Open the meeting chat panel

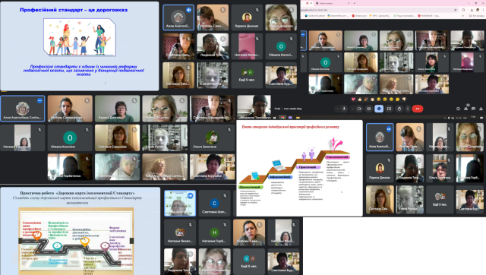[473, 109]
